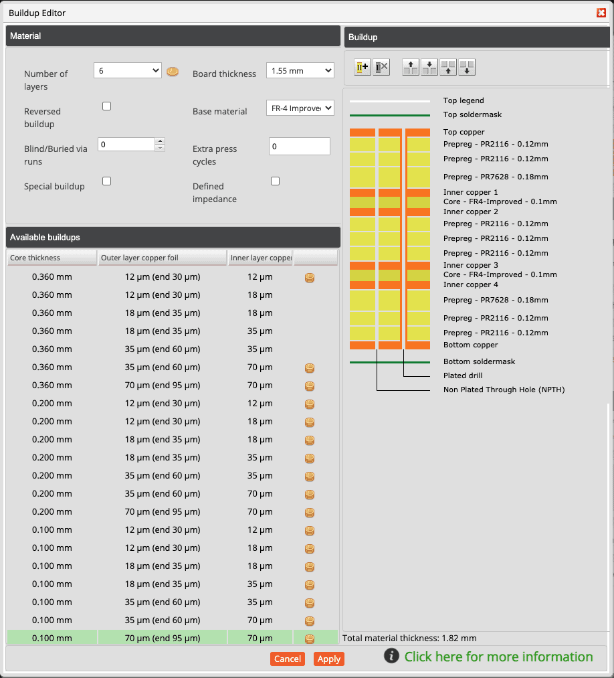Image resolution: width=614 pixels, height=678 pixels.
Task: Close the Buildup Editor dialog
Action: [601, 13]
